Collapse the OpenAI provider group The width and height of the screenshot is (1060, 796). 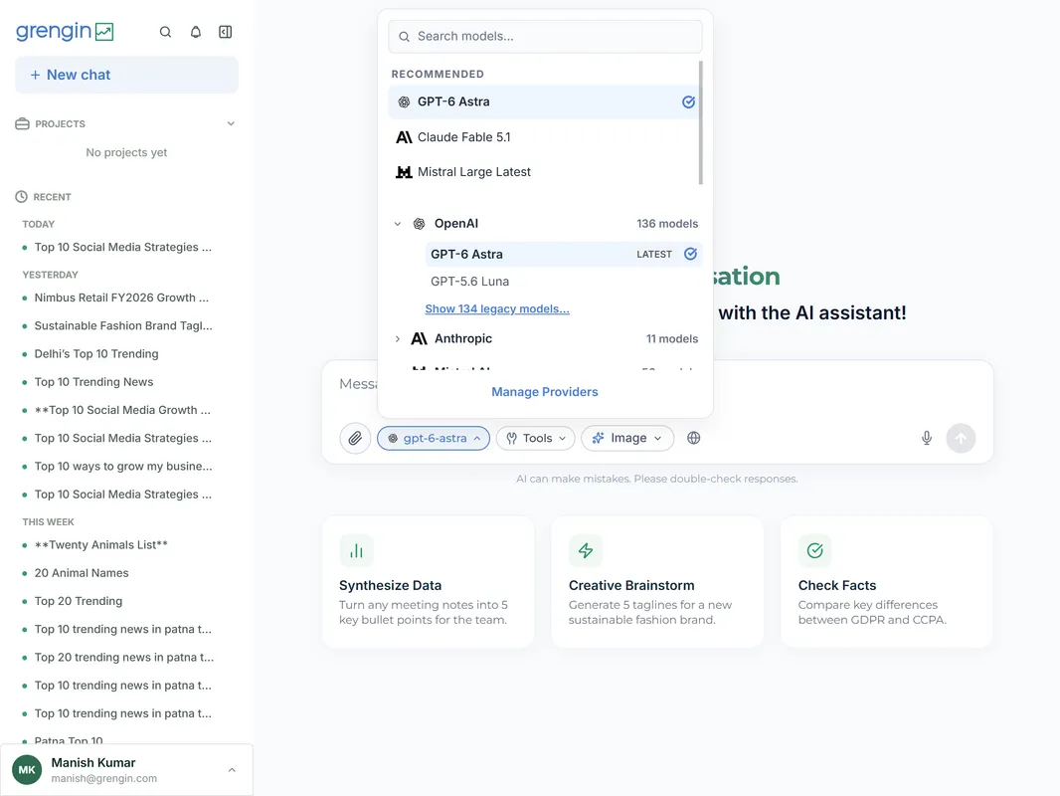click(398, 223)
